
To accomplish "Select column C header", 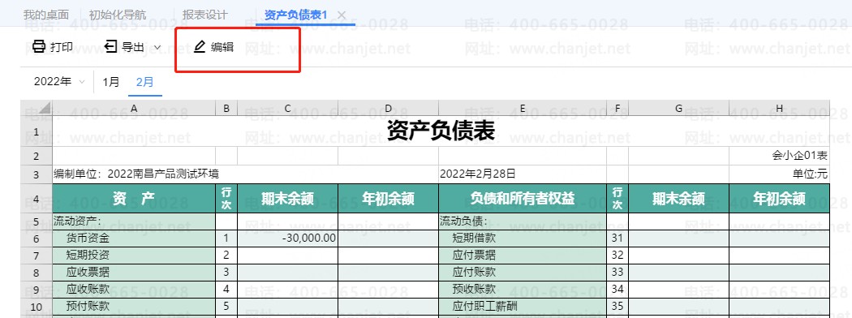I will point(287,109).
